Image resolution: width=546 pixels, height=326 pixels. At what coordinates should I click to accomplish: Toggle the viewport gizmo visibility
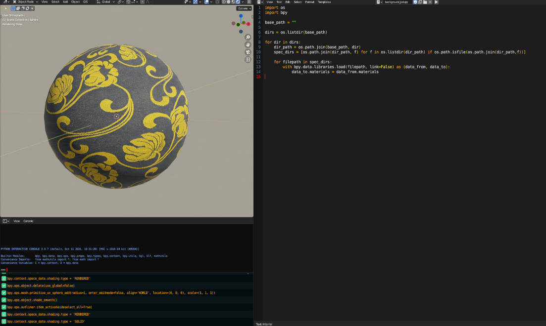coord(196,2)
